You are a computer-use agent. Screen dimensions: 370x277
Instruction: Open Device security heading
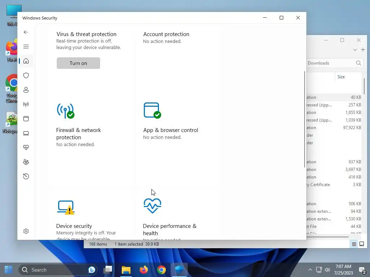(74, 226)
